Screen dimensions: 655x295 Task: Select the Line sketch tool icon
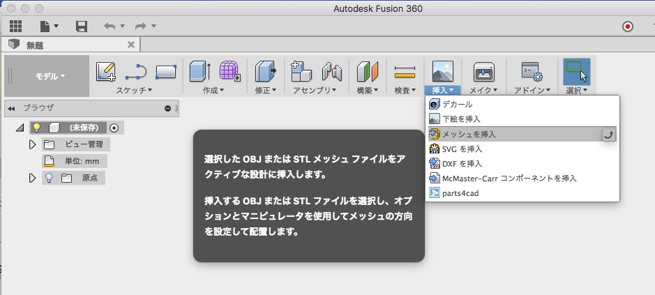click(136, 71)
